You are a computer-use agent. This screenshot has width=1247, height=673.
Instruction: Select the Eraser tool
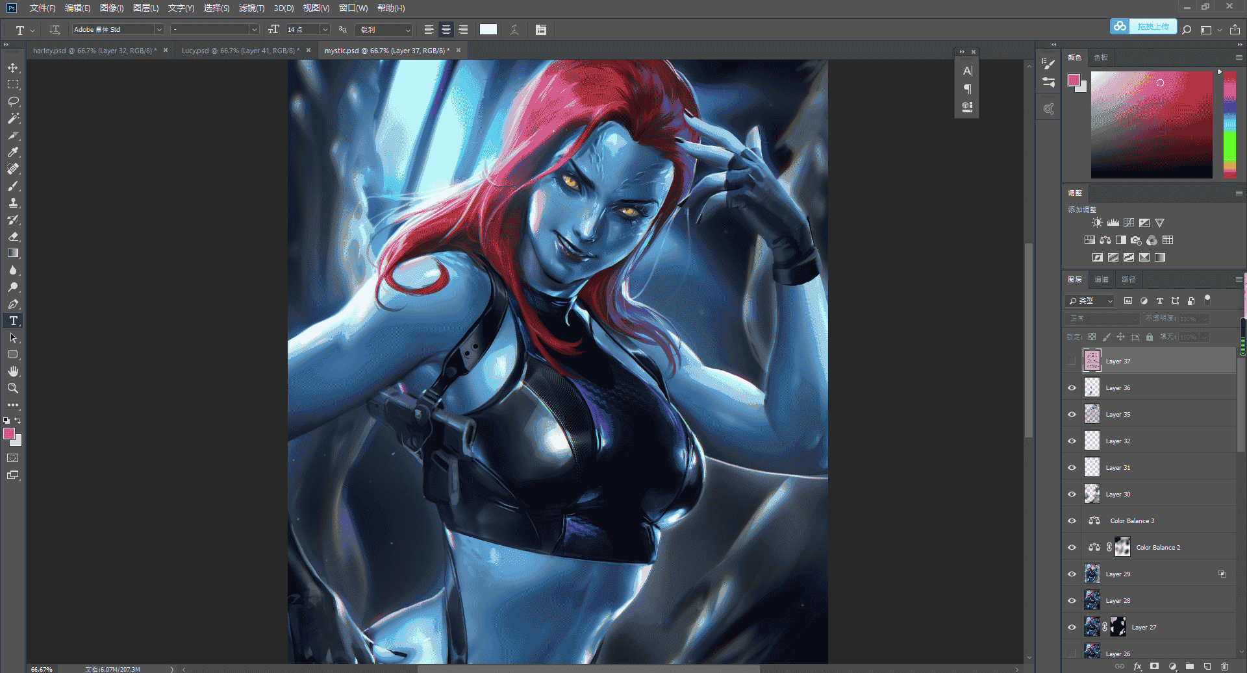[13, 236]
